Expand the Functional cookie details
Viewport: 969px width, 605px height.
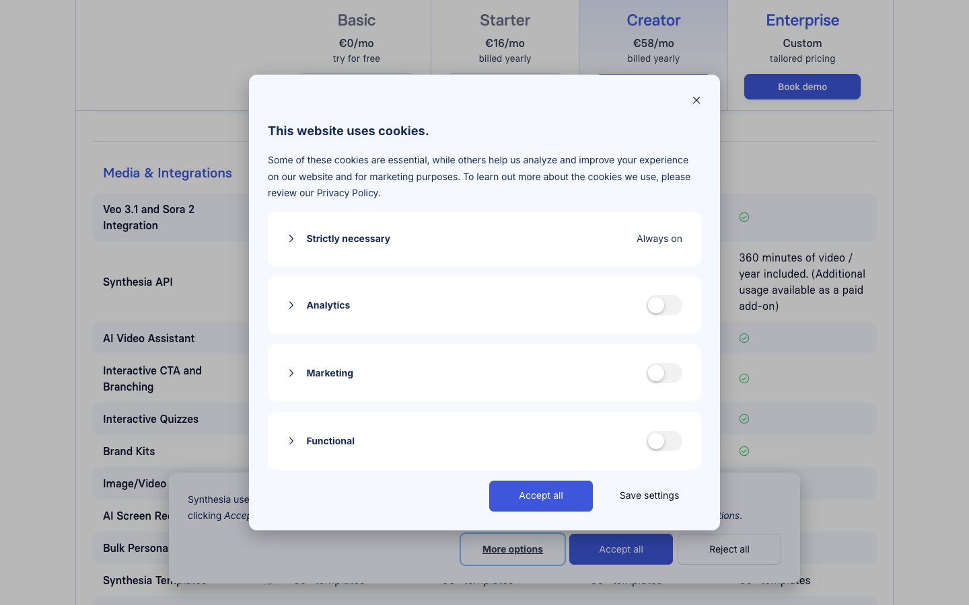click(x=291, y=441)
